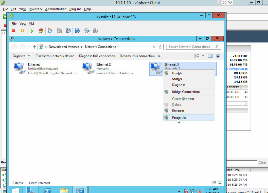The width and height of the screenshot is (268, 193).
Task: Power off the virtual machine
Action: [x=13, y=31]
